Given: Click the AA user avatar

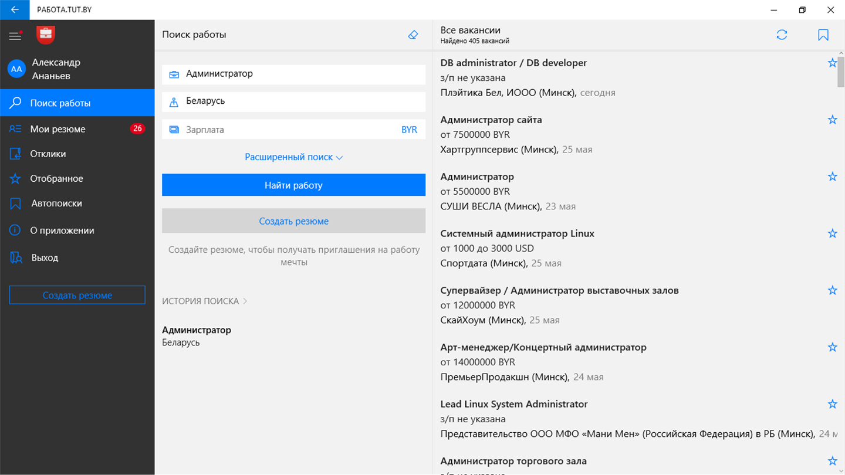Looking at the screenshot, I should click(x=16, y=69).
